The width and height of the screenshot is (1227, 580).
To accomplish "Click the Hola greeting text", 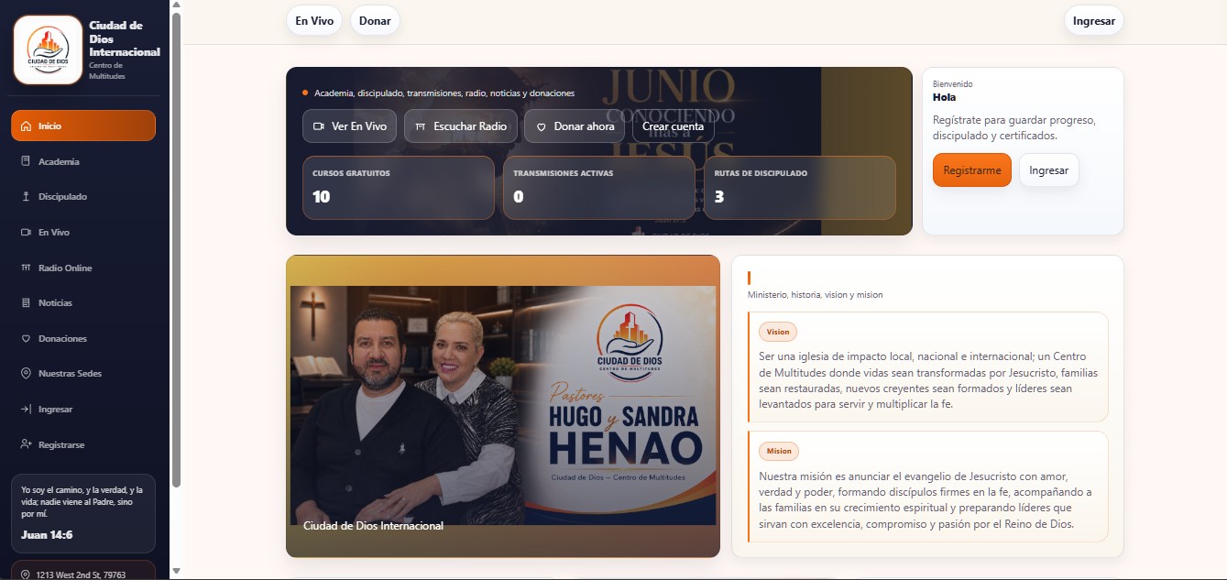I will coord(944,96).
